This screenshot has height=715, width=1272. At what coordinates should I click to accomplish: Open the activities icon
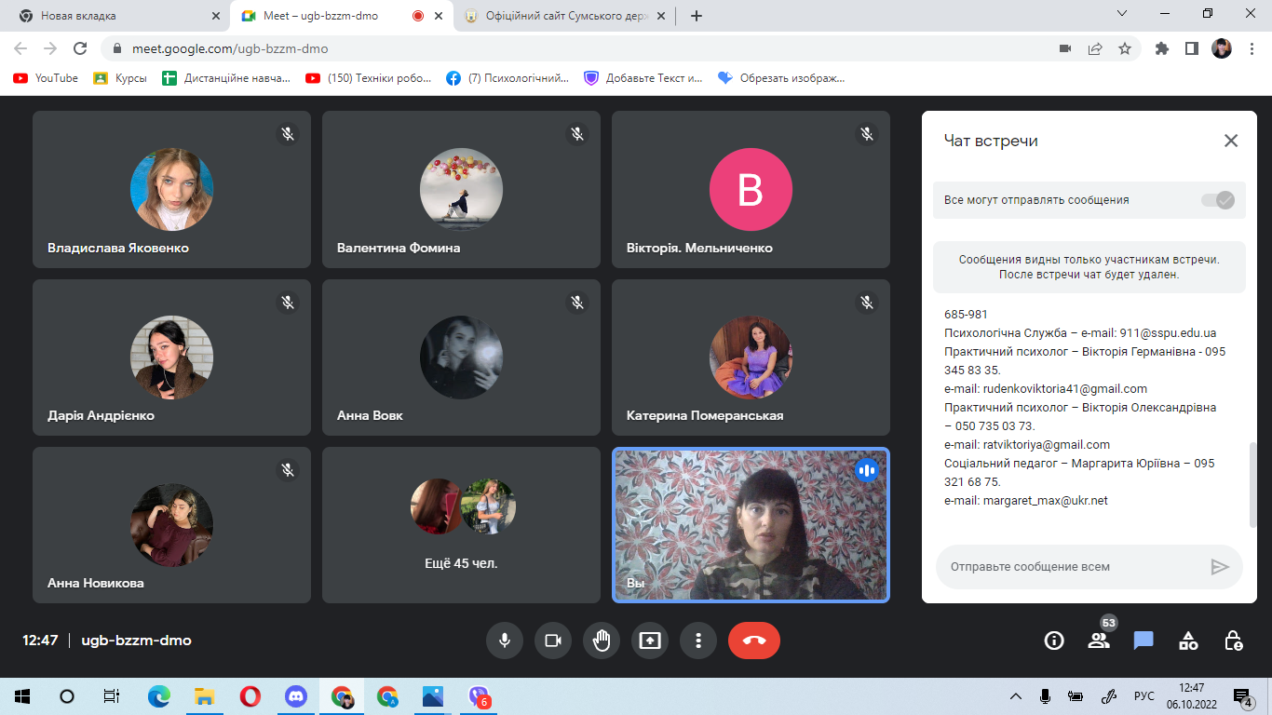coord(1188,641)
